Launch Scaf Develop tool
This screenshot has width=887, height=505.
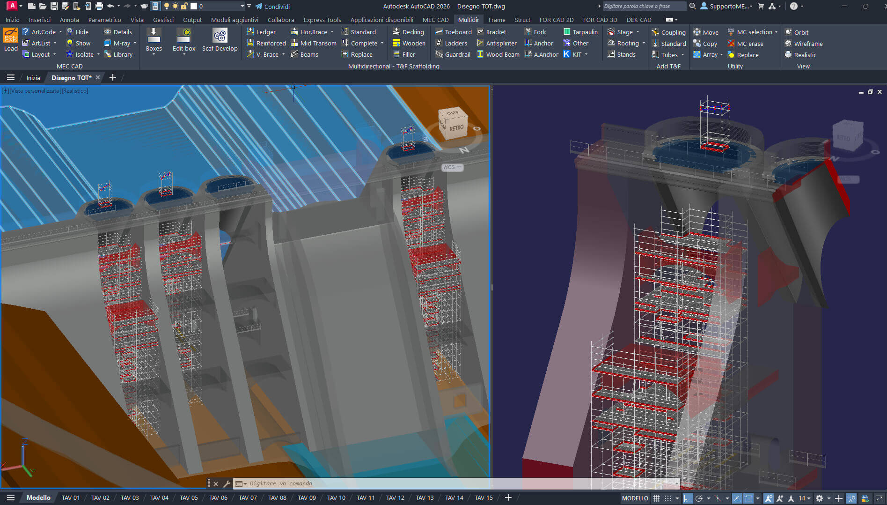(x=220, y=40)
